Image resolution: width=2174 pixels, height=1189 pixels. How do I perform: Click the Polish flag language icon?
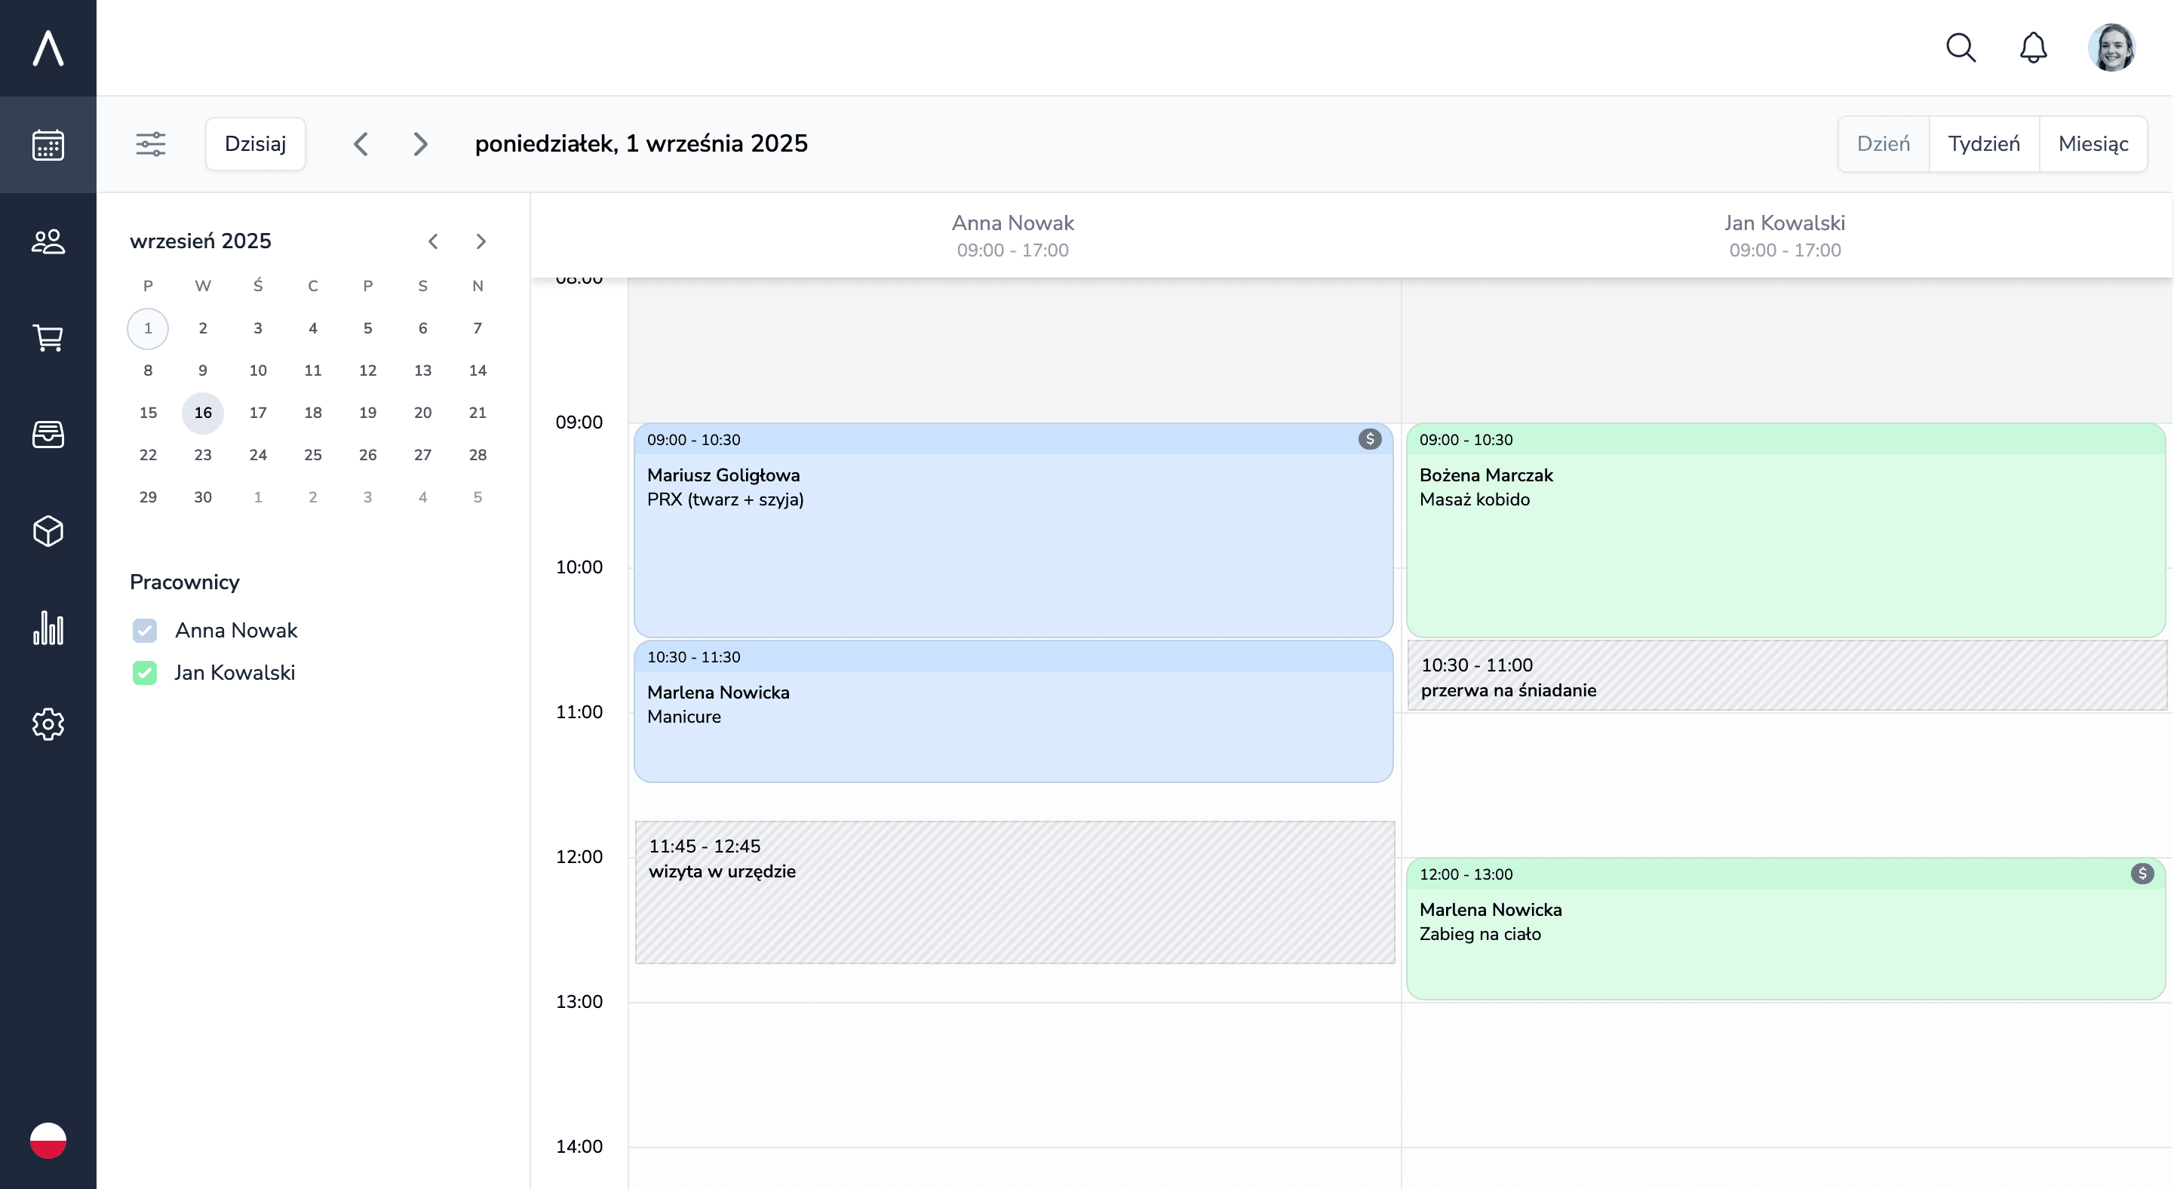pyautogui.click(x=48, y=1140)
